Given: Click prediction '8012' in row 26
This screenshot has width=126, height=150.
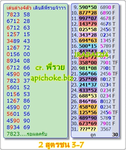Looking at the screenshot, I should click(106, 101).
